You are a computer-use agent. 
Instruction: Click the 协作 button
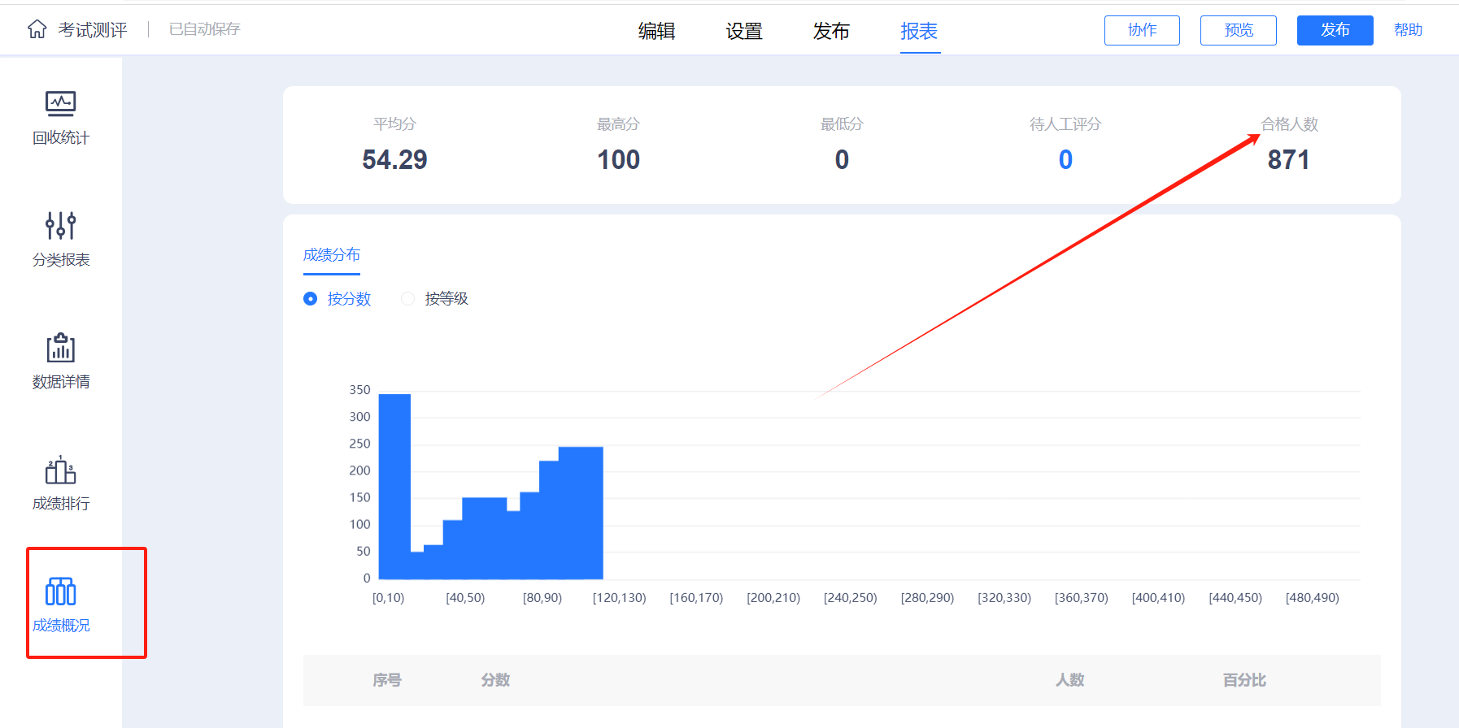pos(1142,30)
